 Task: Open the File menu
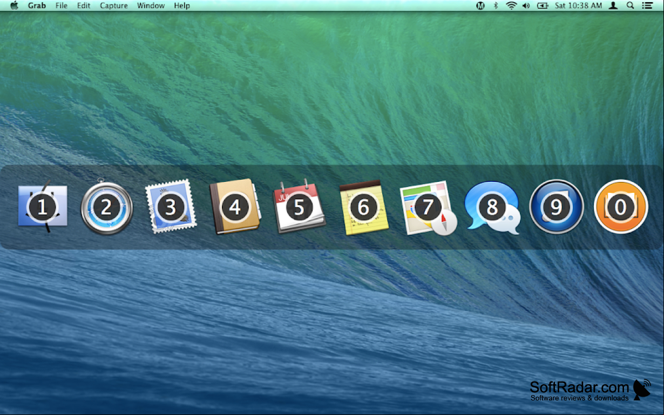click(x=62, y=5)
